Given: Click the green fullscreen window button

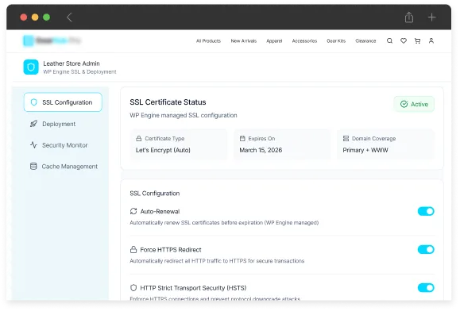Looking at the screenshot, I should coord(46,17).
